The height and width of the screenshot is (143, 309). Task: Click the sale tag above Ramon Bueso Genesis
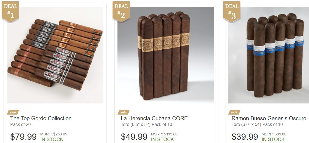click(234, 112)
